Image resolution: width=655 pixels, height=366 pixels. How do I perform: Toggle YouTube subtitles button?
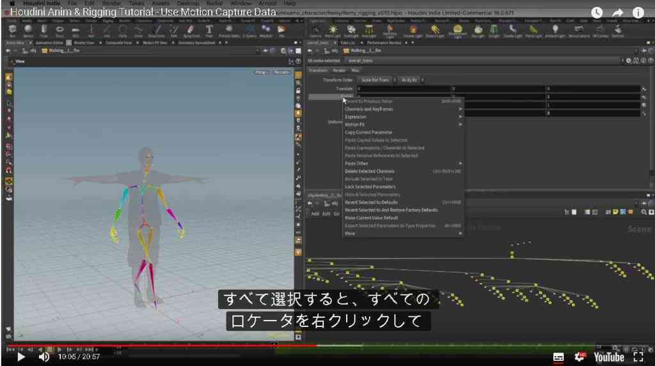click(558, 357)
